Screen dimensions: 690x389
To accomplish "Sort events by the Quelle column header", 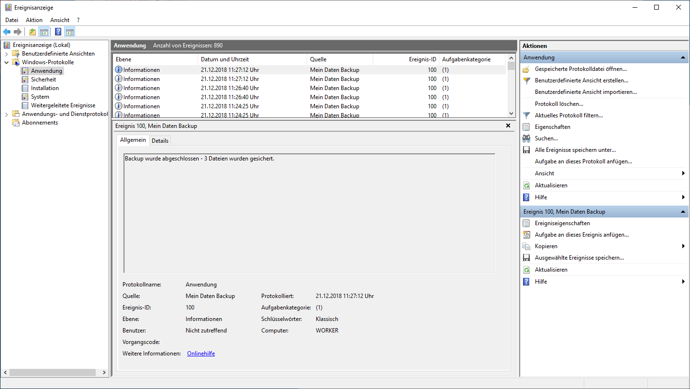I will (x=340, y=59).
